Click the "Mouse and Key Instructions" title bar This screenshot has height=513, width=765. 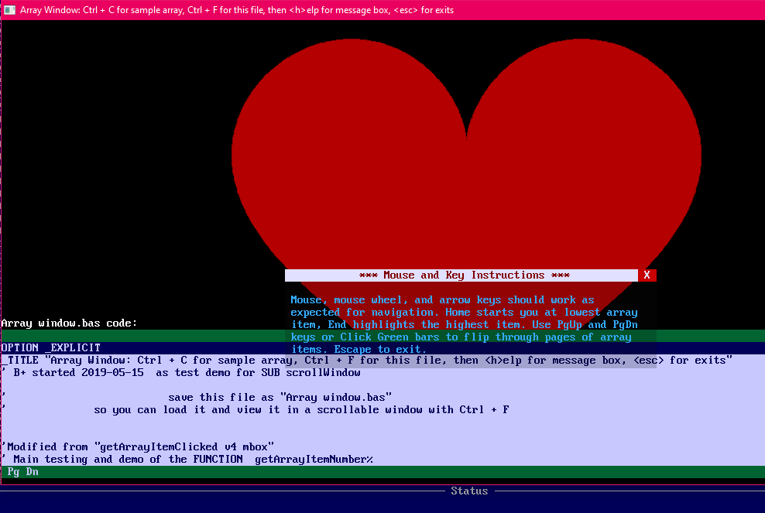[x=461, y=275]
